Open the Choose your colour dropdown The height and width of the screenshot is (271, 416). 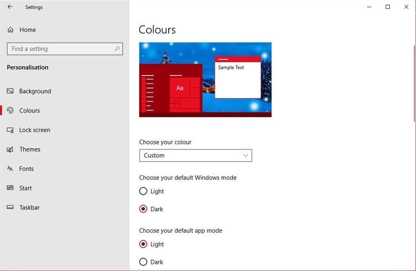click(196, 155)
